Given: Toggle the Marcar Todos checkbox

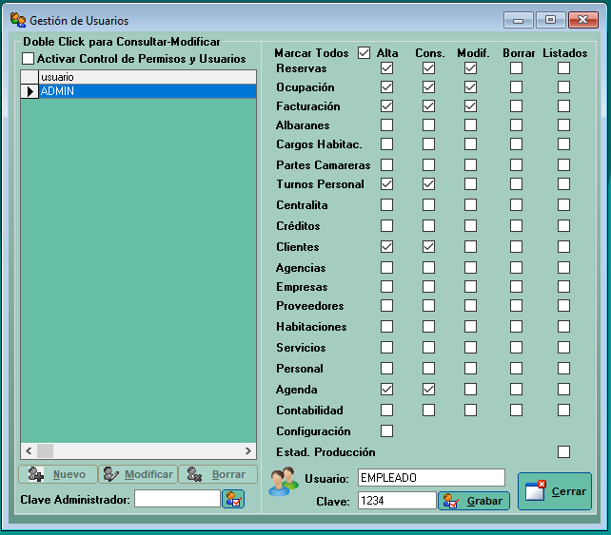Looking at the screenshot, I should (364, 53).
